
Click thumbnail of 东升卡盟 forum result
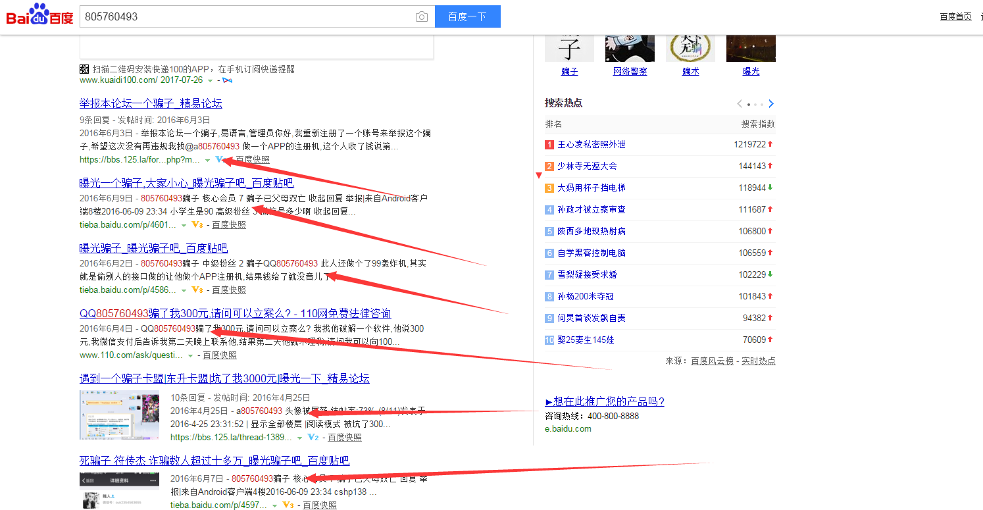[x=119, y=415]
